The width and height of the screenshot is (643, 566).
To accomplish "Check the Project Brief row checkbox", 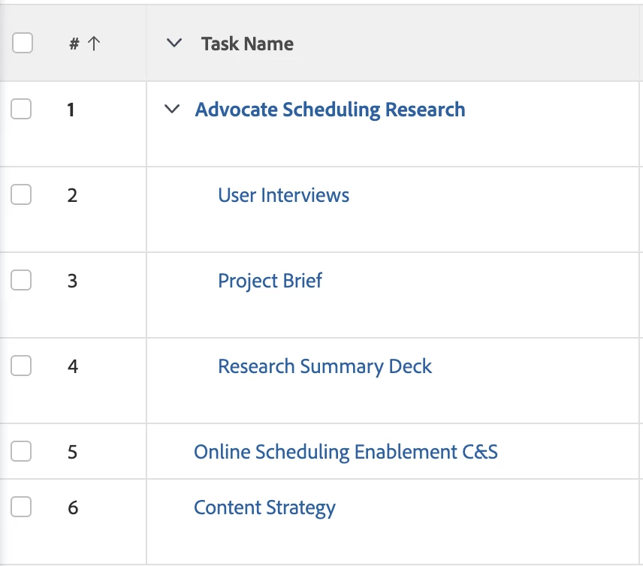I will (x=22, y=281).
